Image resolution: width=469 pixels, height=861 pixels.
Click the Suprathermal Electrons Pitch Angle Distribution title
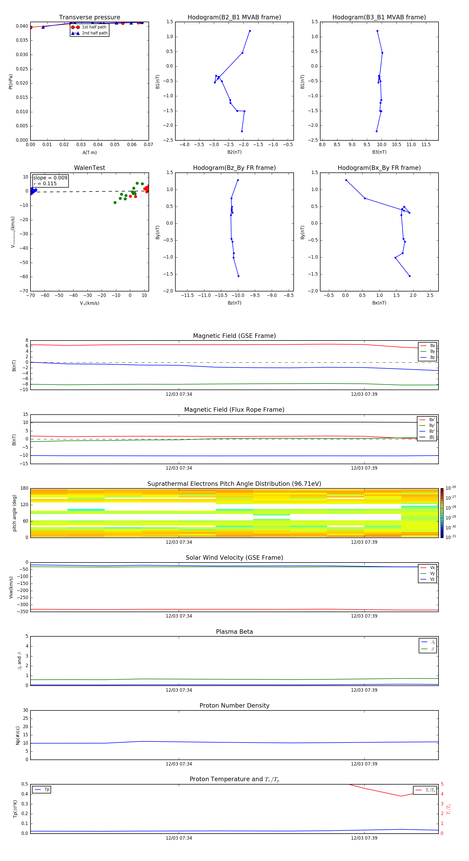point(234,484)
